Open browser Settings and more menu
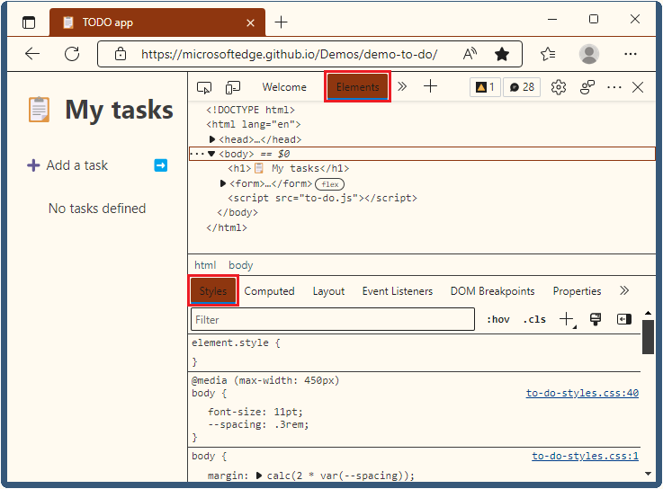This screenshot has height=489, width=663. 631,54
